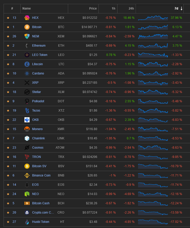Click the NEO 7-day sparkline chart
Image resolution: width=190 pixels, height=228 pixels.
tap(153, 194)
